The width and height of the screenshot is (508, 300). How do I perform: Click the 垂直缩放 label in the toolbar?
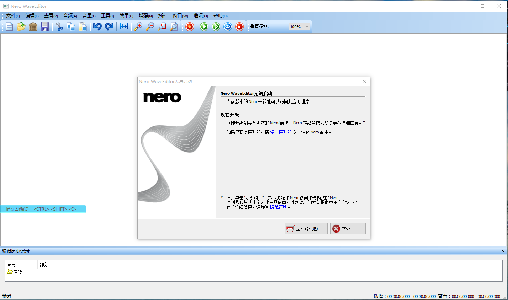pyautogui.click(x=259, y=27)
